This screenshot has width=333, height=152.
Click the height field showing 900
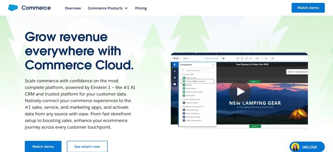click(266, 58)
